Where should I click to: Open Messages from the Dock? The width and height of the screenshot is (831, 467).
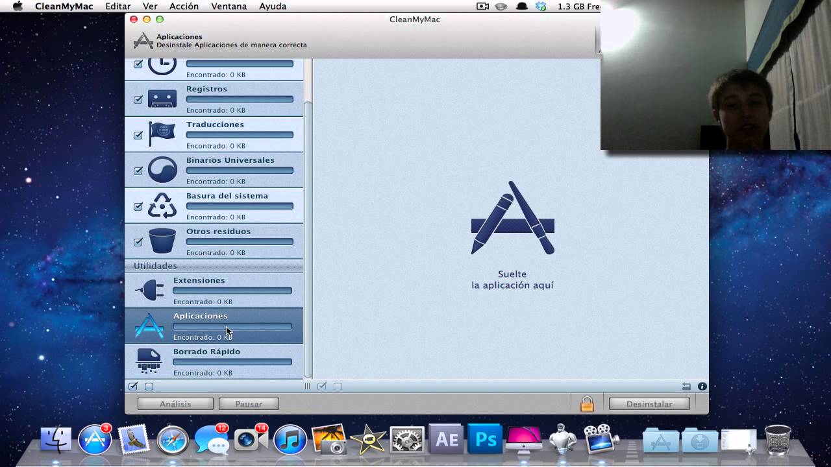tap(212, 440)
